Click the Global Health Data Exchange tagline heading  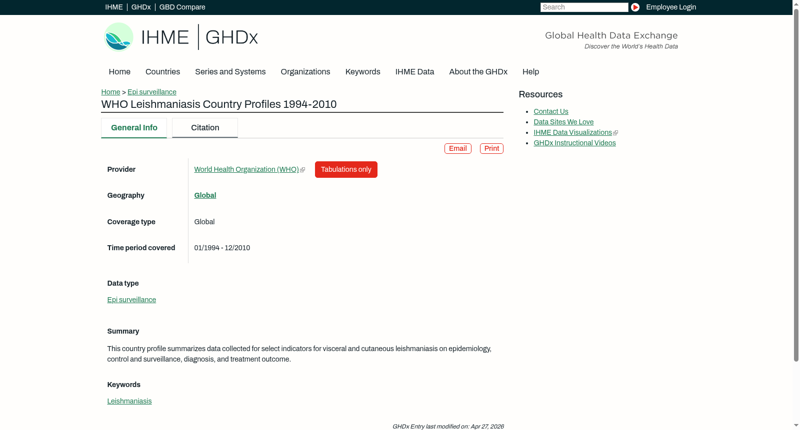coord(611,35)
